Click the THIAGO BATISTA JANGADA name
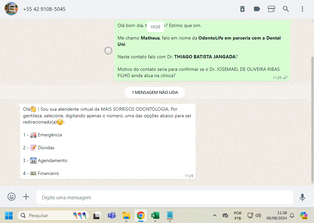This screenshot has height=223, width=314. (205, 57)
